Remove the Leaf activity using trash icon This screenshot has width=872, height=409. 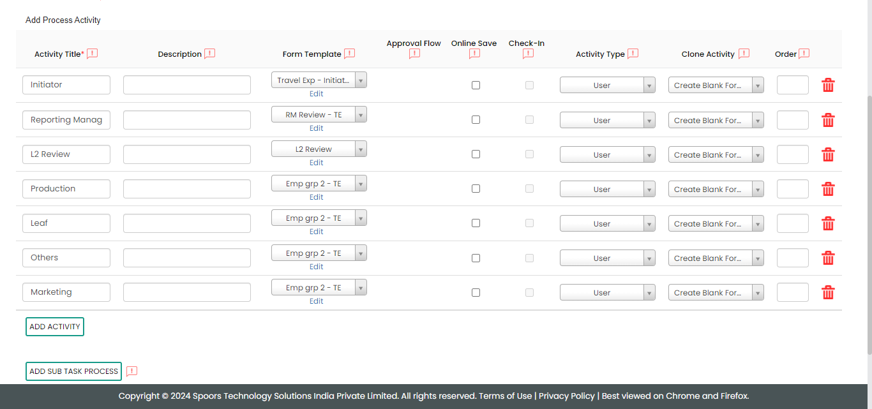pyautogui.click(x=828, y=223)
